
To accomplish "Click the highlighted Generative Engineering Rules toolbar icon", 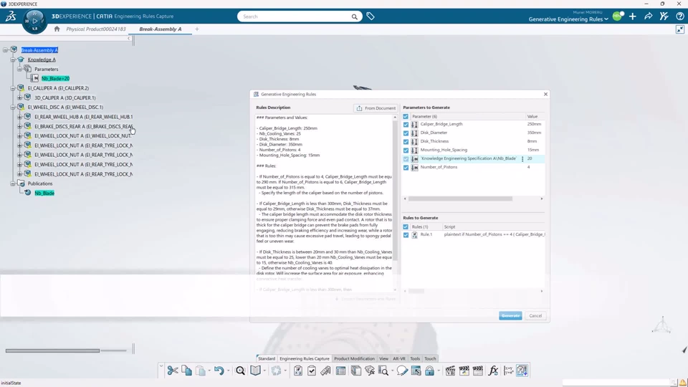I will point(522,371).
